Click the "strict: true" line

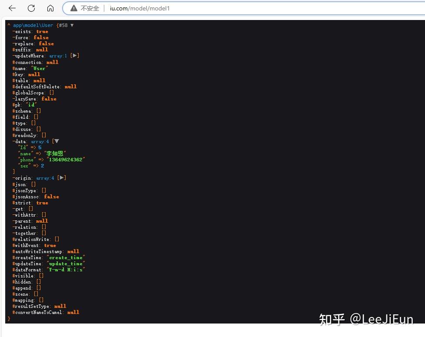tap(30, 203)
